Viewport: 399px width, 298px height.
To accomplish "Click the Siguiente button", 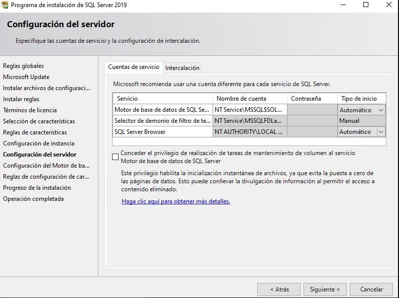I will pyautogui.click(x=325, y=289).
